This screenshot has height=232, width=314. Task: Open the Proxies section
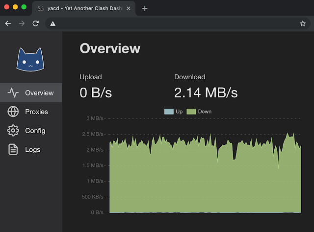click(31, 112)
